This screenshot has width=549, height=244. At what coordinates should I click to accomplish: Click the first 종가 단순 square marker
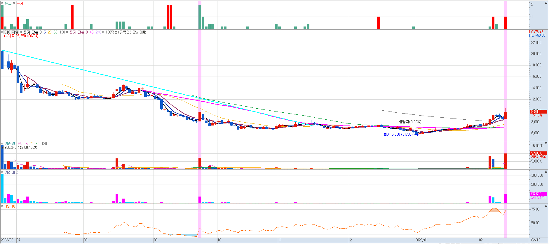pos(21,32)
